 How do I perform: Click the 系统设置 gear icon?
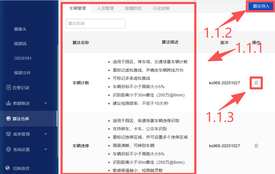(8, 149)
